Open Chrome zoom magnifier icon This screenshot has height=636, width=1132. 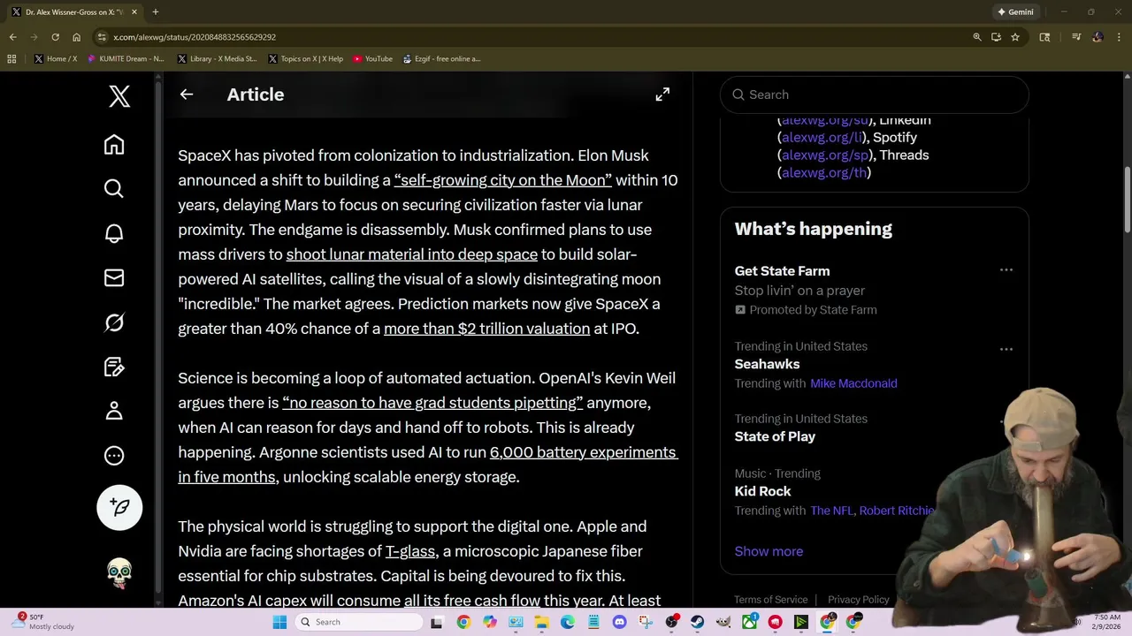(976, 37)
